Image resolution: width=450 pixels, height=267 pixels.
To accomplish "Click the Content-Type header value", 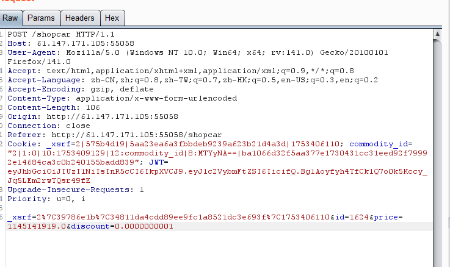I will pyautogui.click(x=156, y=98).
